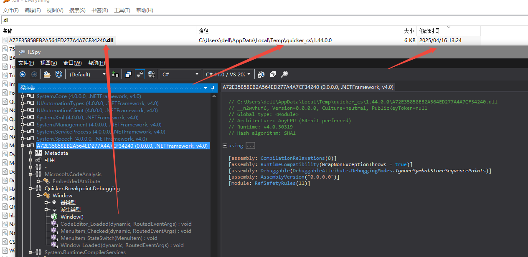The image size is (528, 257).
Task: Sort Everything results by 路径 column
Action: [x=296, y=31]
